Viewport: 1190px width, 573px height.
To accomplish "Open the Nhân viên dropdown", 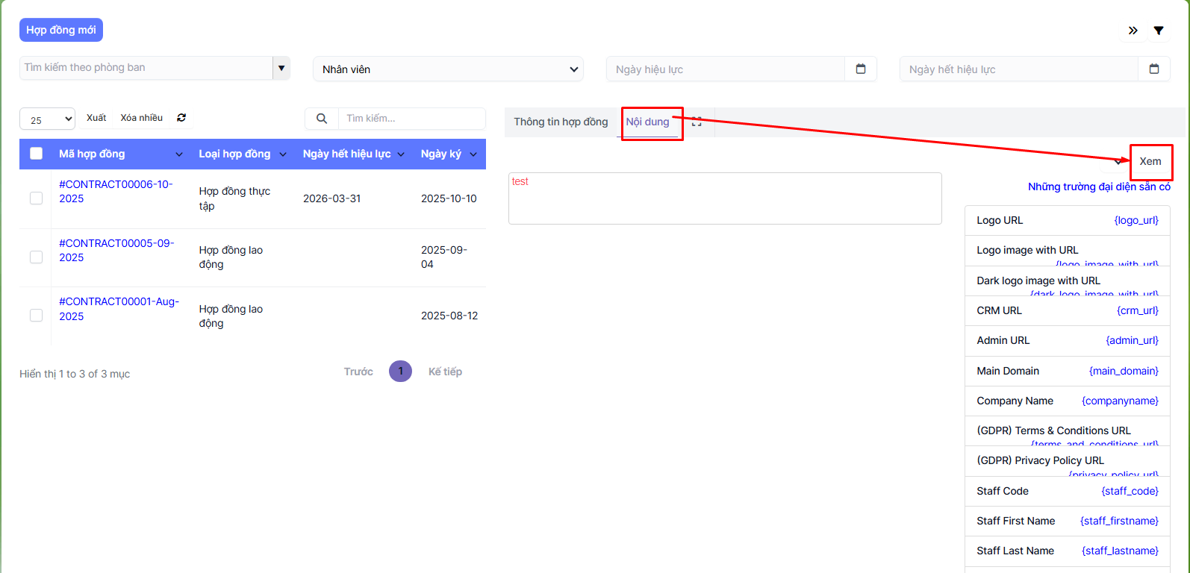I will click(448, 69).
